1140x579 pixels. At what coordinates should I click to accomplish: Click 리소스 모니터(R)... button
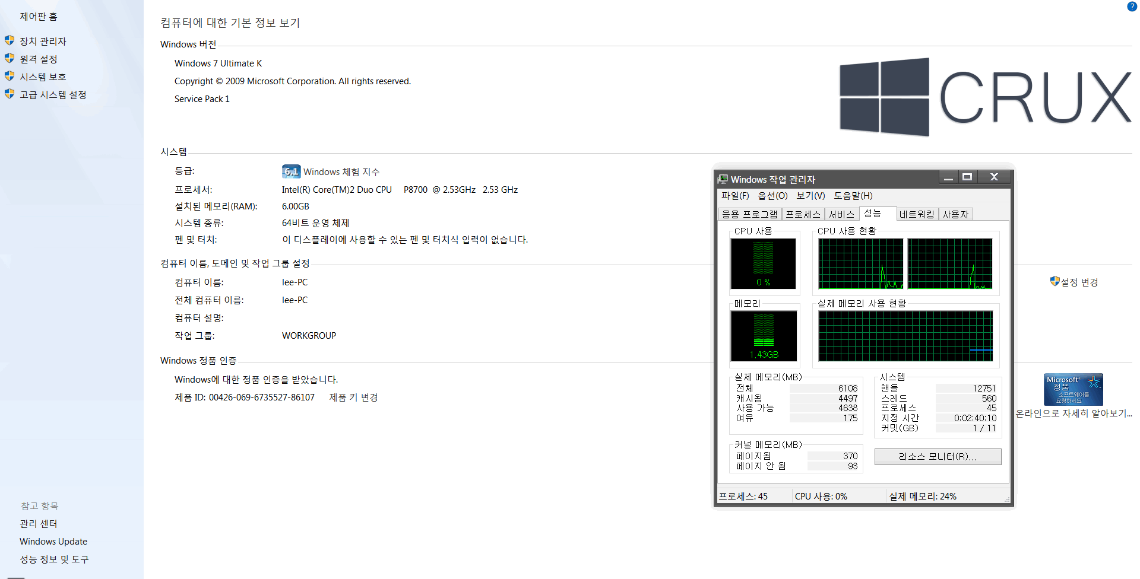(x=938, y=456)
